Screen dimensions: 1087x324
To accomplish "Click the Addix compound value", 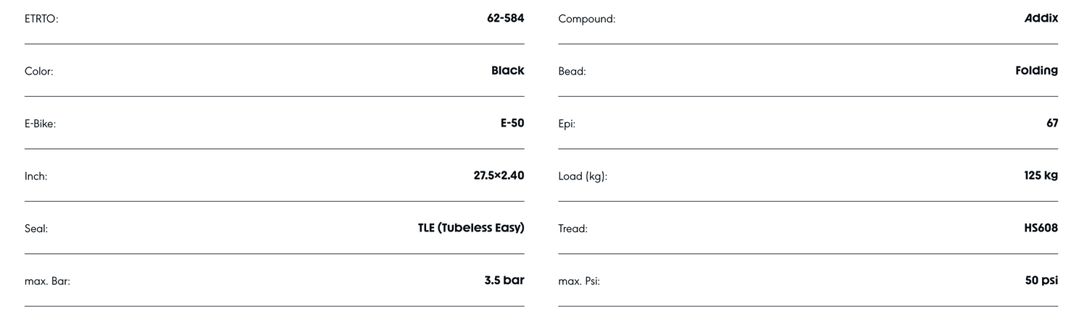I will coord(1041,18).
